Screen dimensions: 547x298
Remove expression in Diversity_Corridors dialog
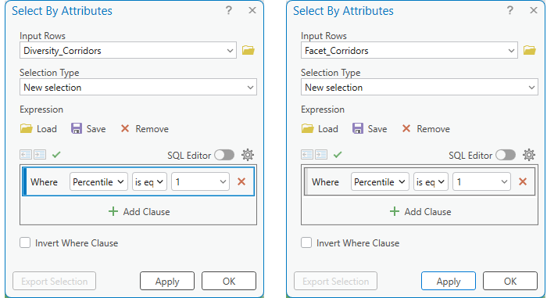point(145,129)
